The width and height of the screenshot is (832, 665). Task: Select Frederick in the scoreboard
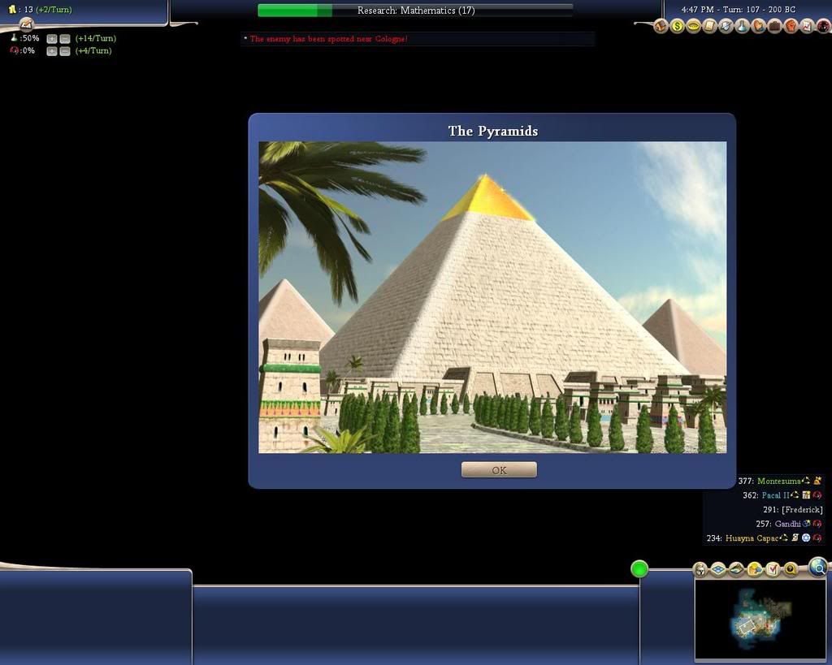click(802, 510)
